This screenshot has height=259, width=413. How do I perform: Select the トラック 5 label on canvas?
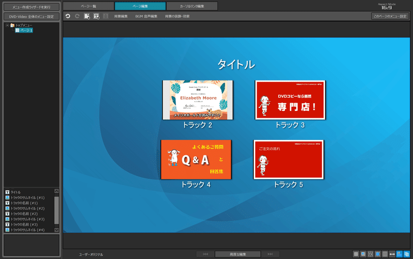tap(289, 185)
